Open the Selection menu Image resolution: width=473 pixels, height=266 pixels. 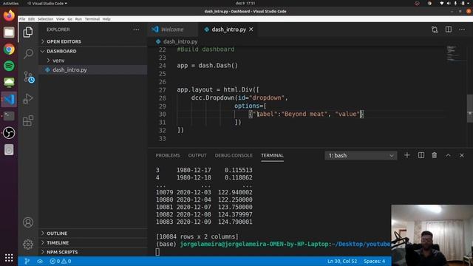pos(46,19)
